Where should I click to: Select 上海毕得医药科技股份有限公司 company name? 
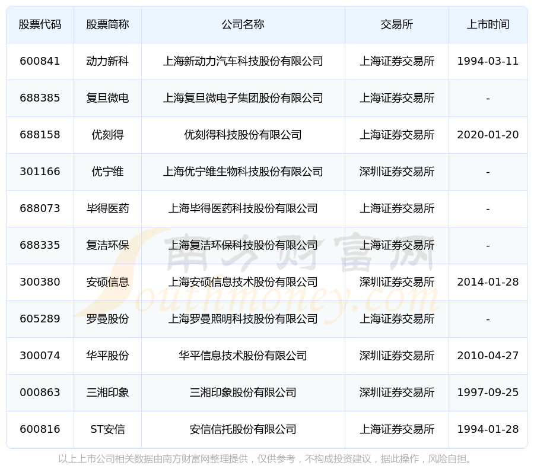click(x=243, y=208)
